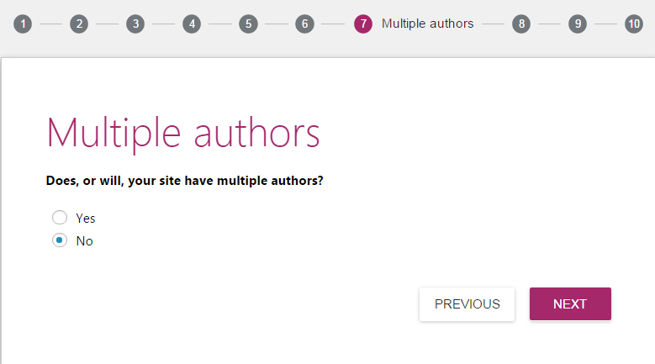Go to wizard step 1 circle
This screenshot has height=364, width=655.
23,24
